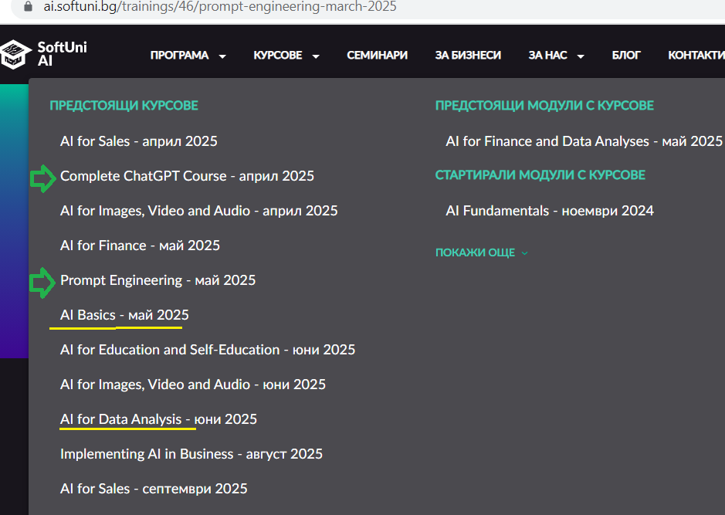Select Prompt Engineering май 2025 course
This screenshot has width=725, height=515.
[x=158, y=280]
